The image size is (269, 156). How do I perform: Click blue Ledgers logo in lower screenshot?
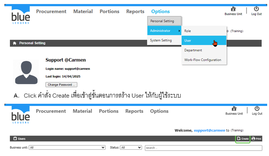point(21,115)
